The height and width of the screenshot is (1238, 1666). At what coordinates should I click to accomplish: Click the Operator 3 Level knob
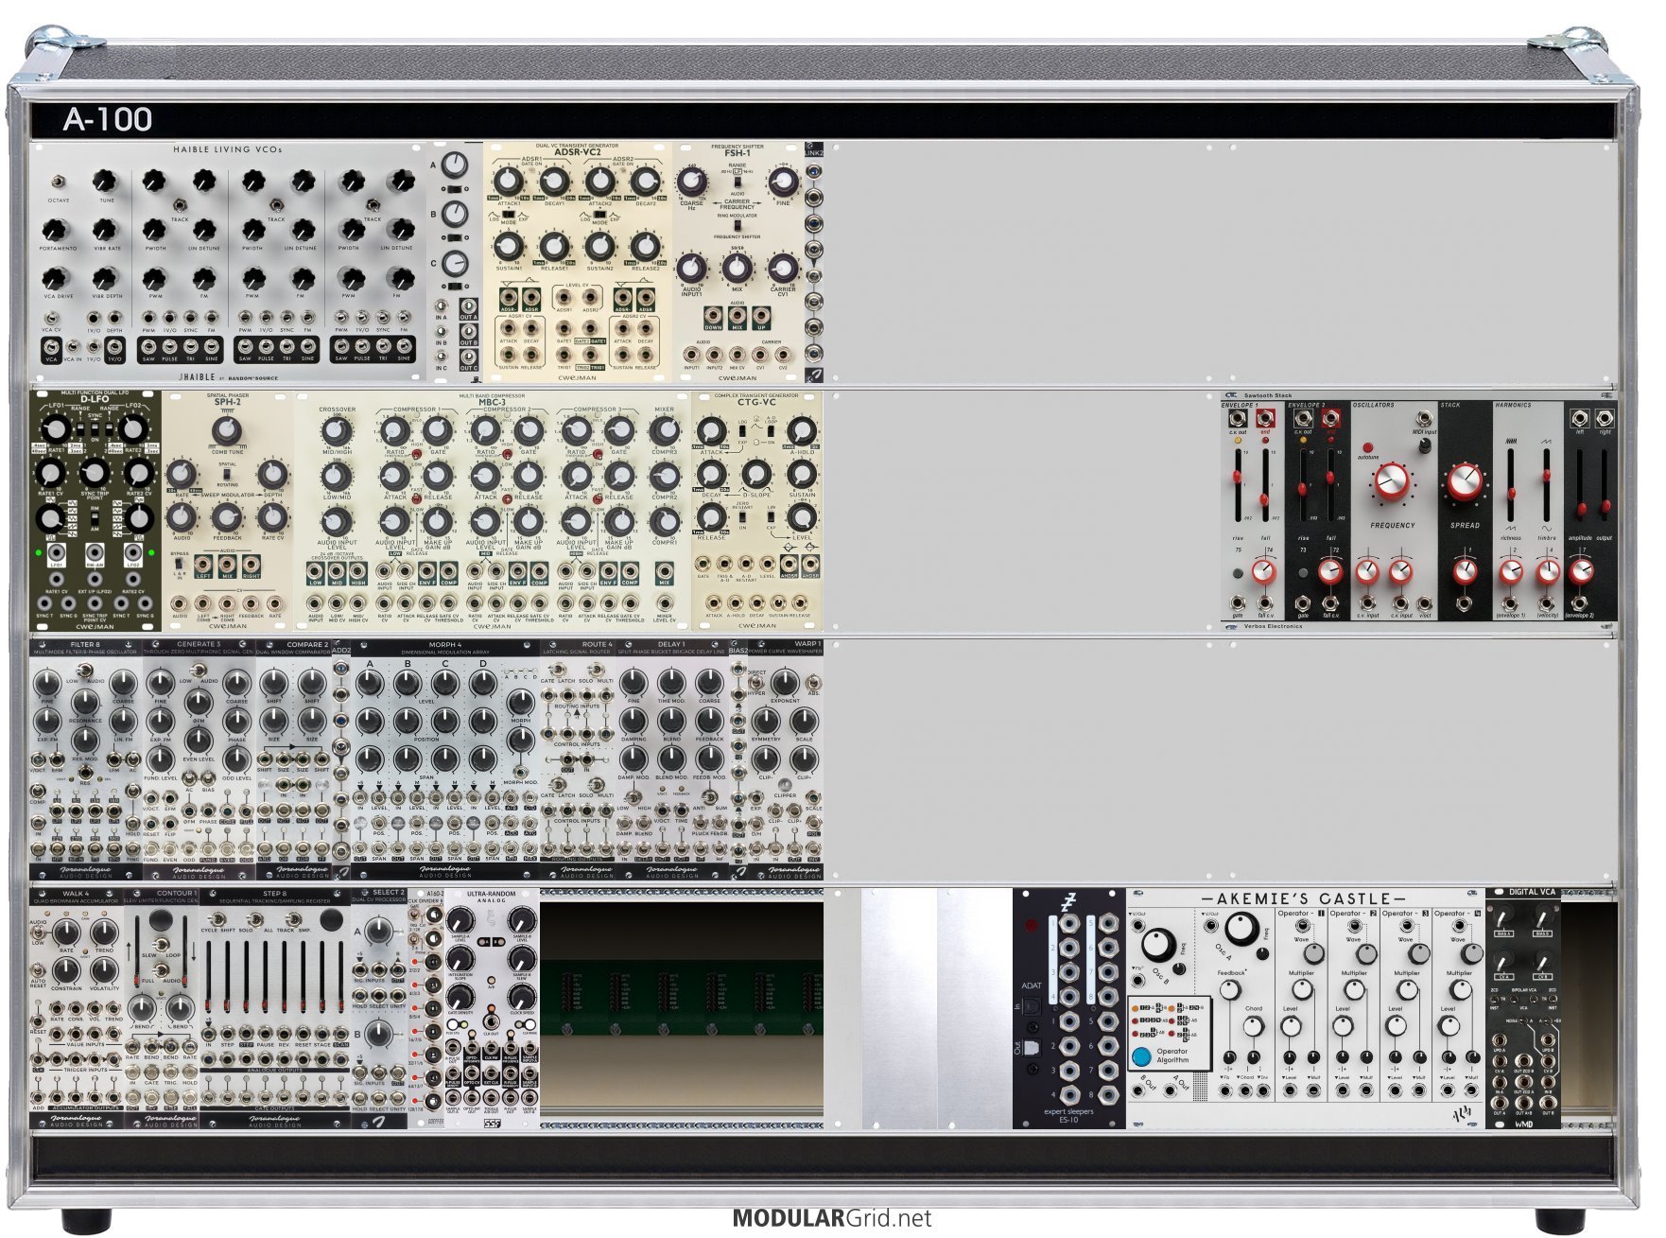(x=1396, y=1026)
